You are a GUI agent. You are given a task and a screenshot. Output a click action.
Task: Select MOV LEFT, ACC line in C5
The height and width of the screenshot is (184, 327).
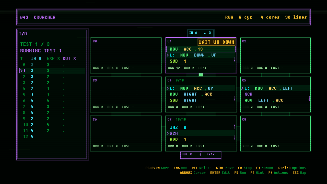click(x=275, y=100)
